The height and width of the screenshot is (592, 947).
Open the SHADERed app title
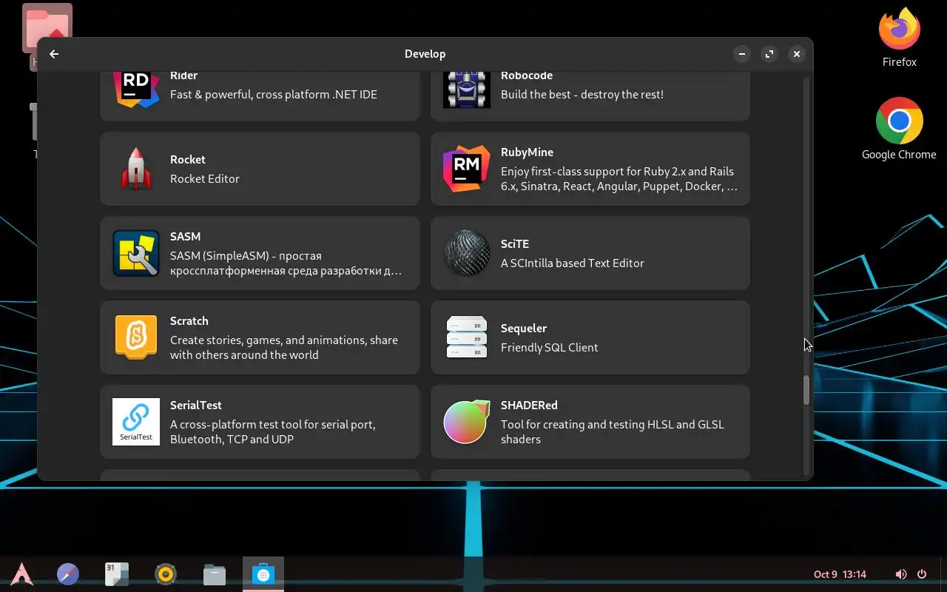tap(529, 405)
